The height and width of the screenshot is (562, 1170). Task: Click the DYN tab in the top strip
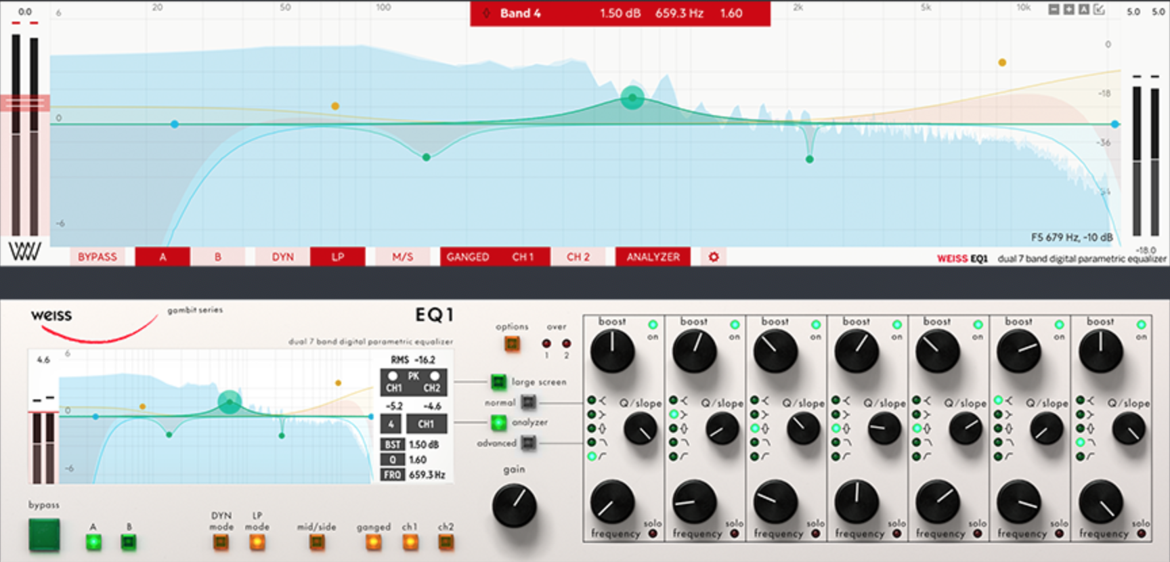282,257
